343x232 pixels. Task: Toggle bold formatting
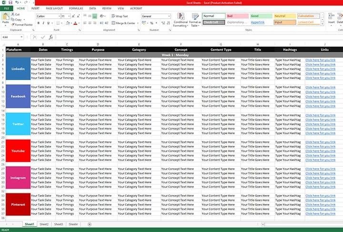(x=39, y=23)
